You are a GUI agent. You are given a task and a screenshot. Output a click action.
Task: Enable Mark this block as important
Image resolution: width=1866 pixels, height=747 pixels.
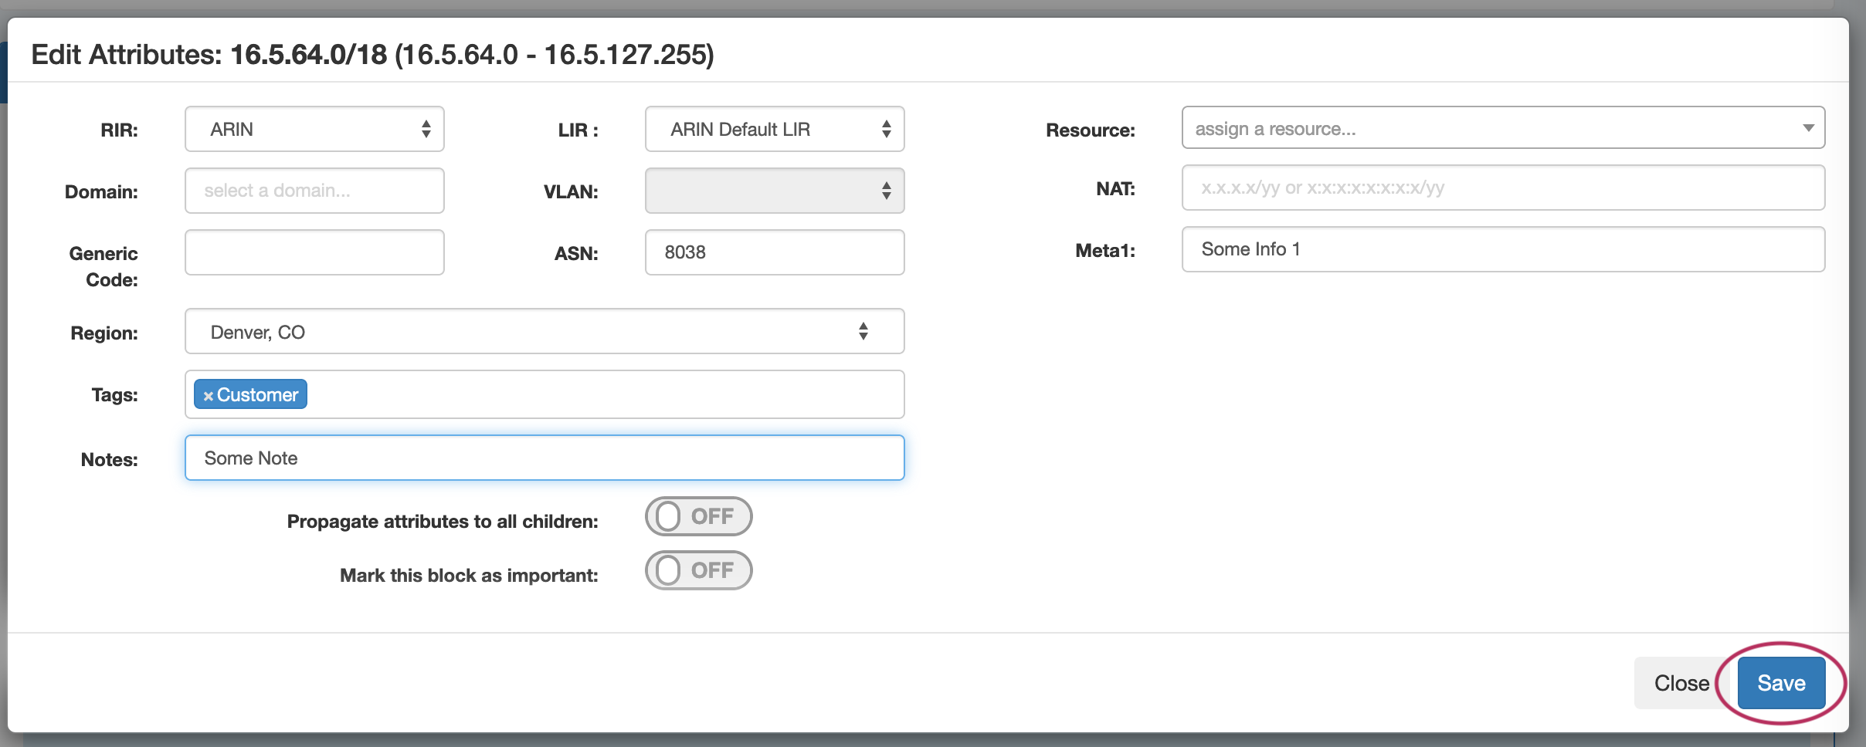tap(698, 570)
